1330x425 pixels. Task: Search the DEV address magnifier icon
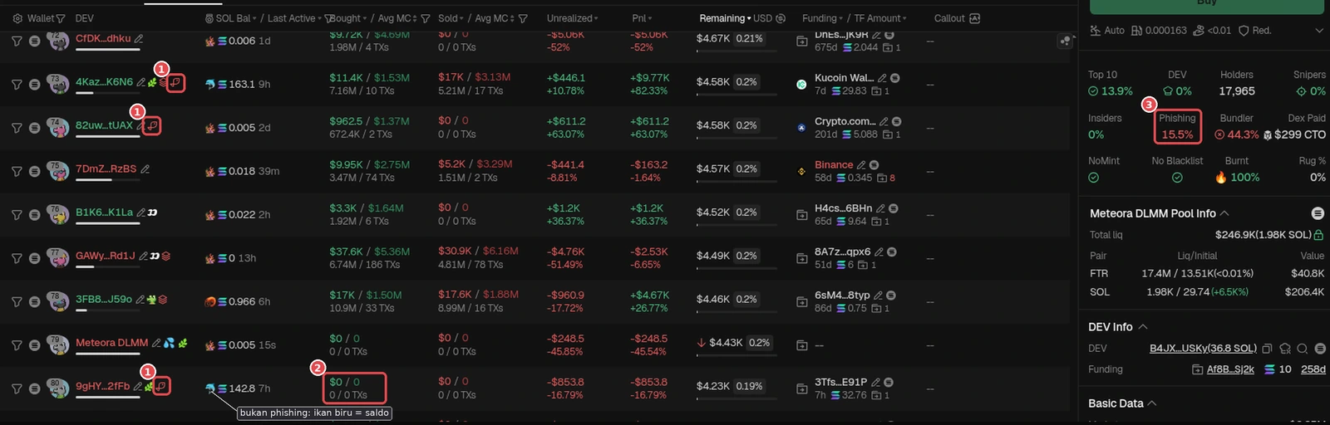tap(1303, 349)
